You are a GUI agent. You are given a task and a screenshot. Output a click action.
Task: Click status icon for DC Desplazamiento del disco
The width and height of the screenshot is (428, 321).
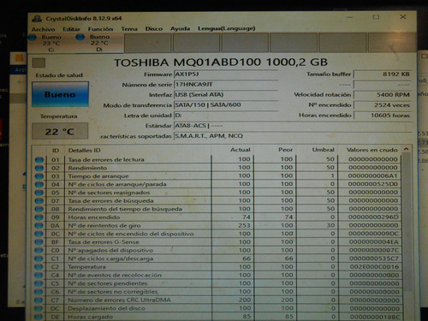(x=39, y=309)
